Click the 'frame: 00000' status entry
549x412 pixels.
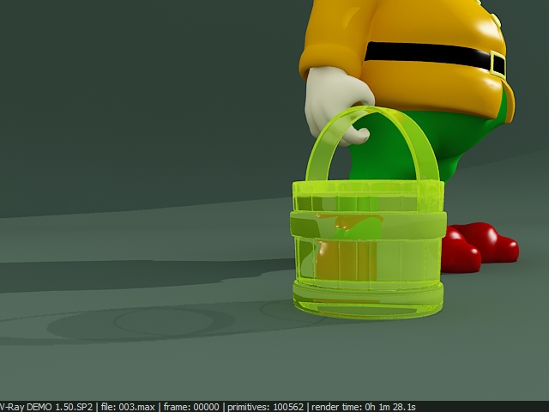(191, 407)
